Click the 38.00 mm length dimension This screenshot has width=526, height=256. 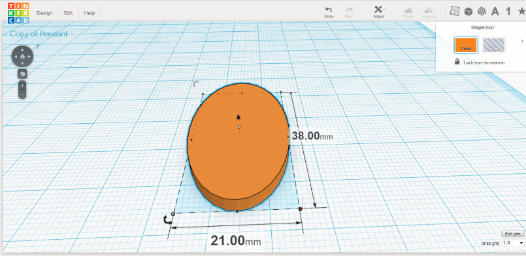point(312,136)
